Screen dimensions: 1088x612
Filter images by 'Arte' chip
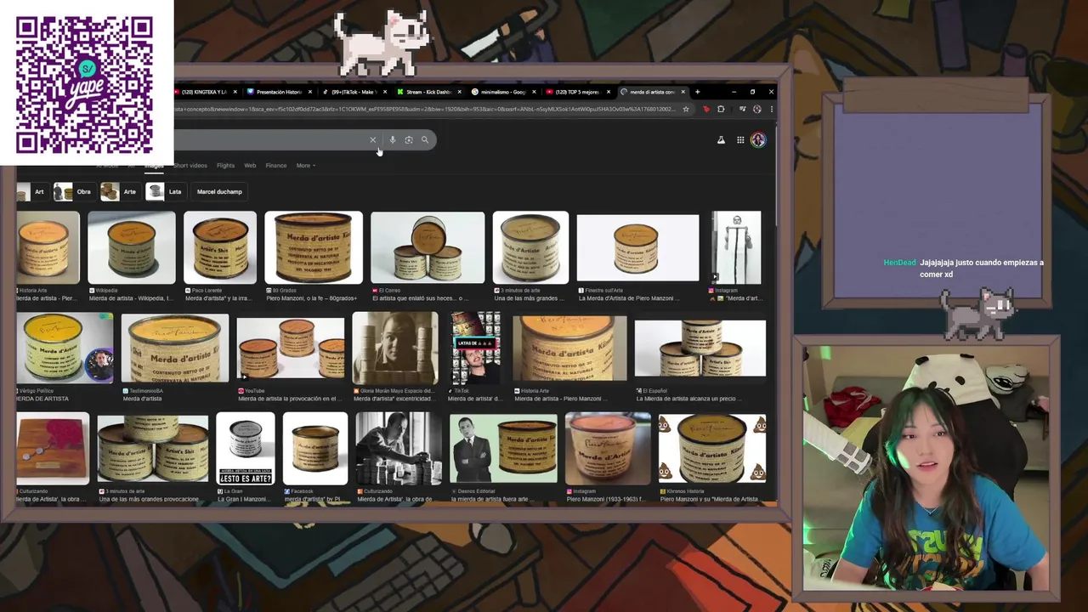click(120, 192)
